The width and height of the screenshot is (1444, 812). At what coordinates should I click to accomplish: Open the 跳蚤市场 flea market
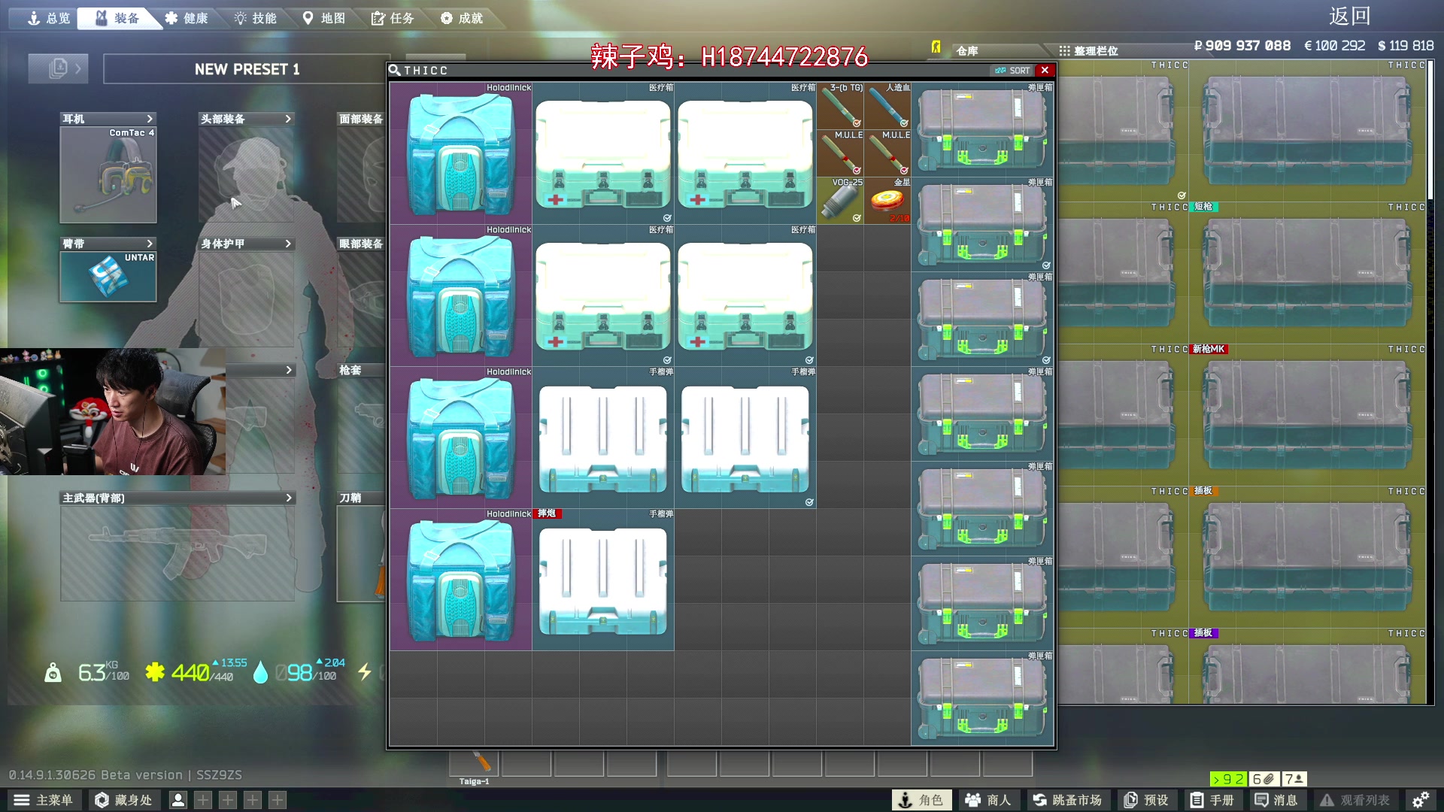(1067, 800)
